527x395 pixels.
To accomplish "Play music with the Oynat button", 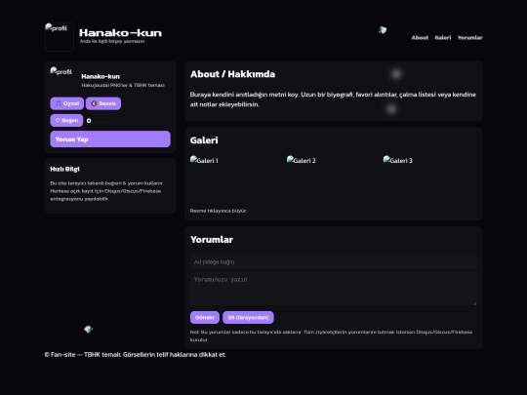I will (x=67, y=103).
